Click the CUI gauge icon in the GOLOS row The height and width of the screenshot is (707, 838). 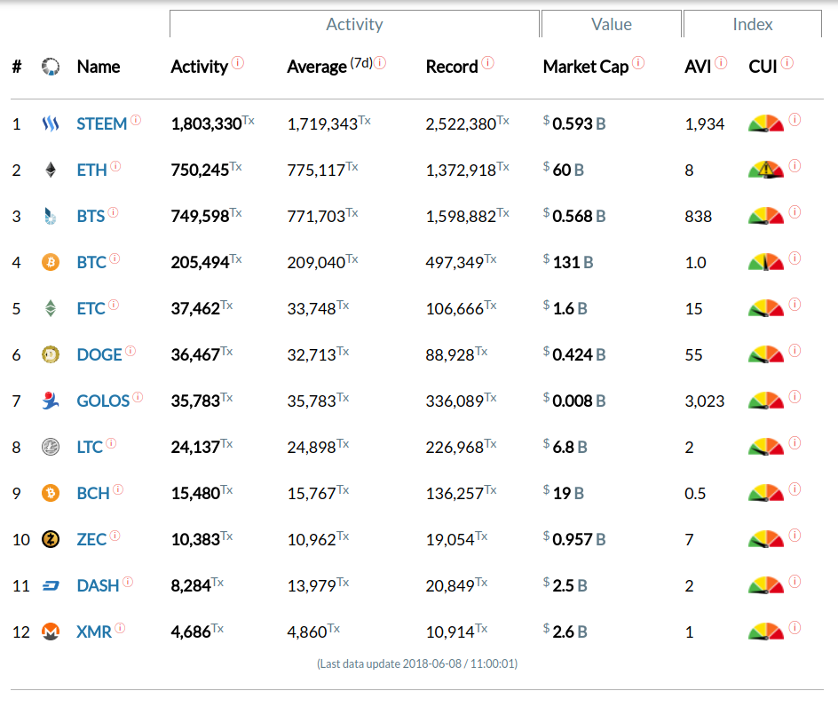tap(766, 401)
